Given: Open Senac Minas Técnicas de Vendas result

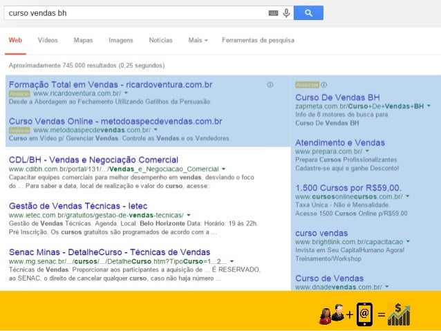Looking at the screenshot, I should [x=110, y=252].
